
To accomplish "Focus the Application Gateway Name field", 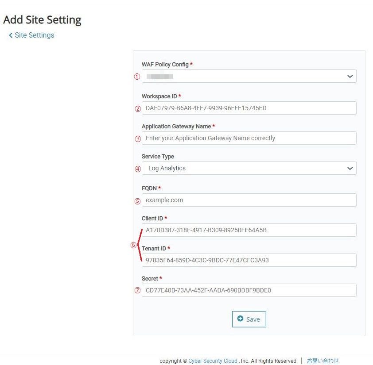I will (249, 138).
